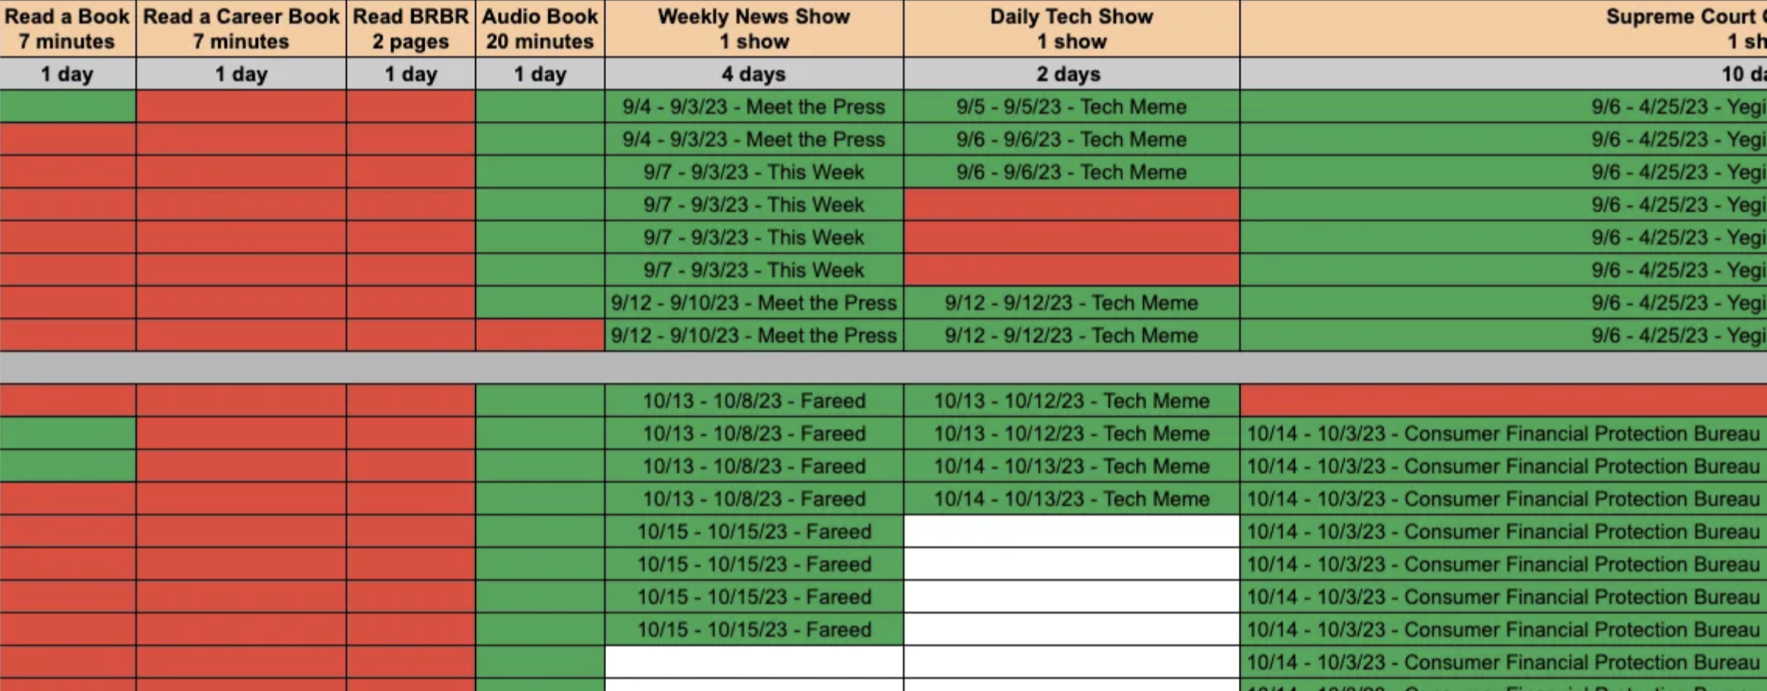Select the green cell in Read a Book first row
This screenshot has height=691, width=1767.
(x=68, y=107)
